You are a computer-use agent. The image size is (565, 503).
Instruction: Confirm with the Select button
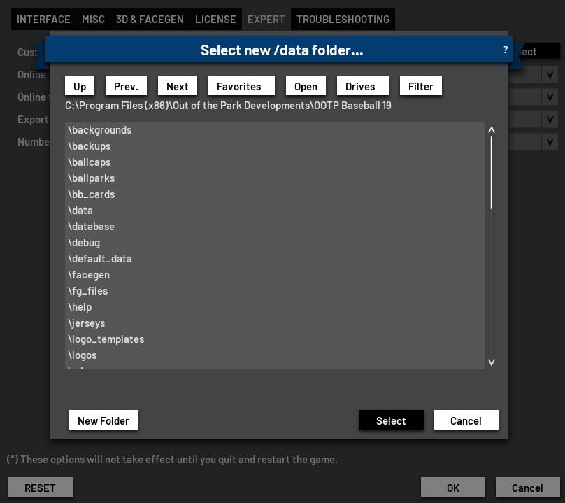(x=391, y=420)
